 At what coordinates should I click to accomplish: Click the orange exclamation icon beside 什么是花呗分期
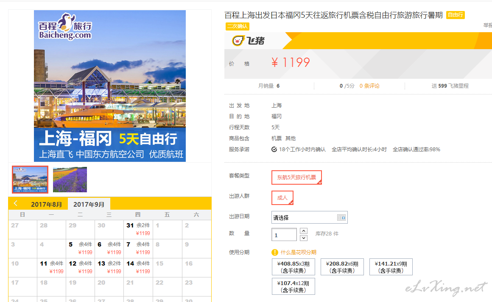[x=274, y=252]
